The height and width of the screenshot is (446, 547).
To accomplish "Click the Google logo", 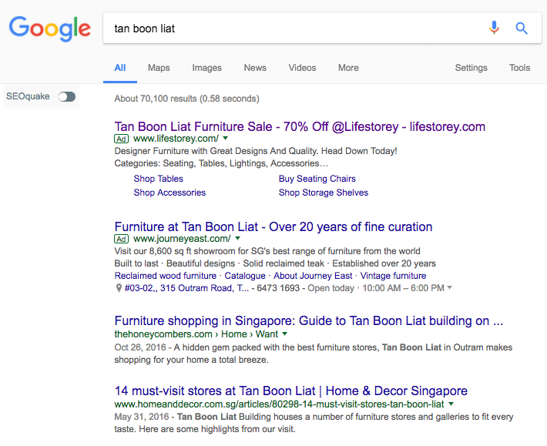I will pyautogui.click(x=50, y=29).
